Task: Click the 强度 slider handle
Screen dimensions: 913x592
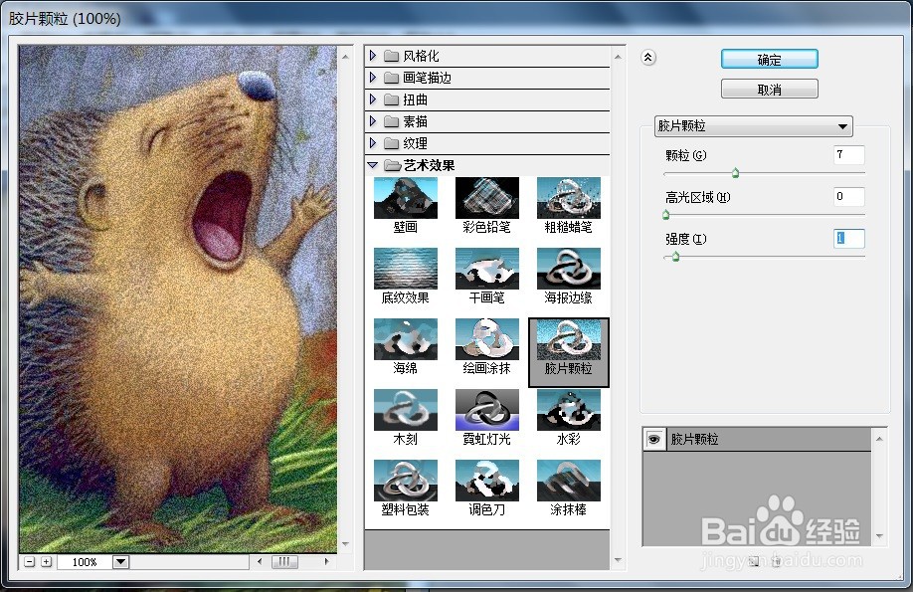Action: [x=675, y=257]
